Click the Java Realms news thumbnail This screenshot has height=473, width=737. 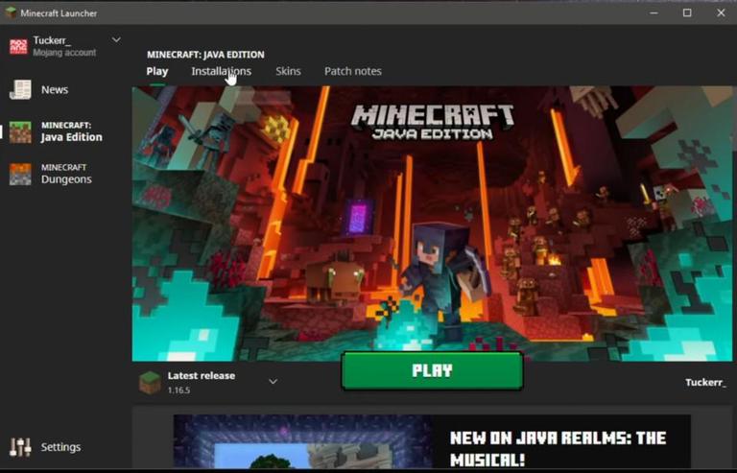pos(303,441)
